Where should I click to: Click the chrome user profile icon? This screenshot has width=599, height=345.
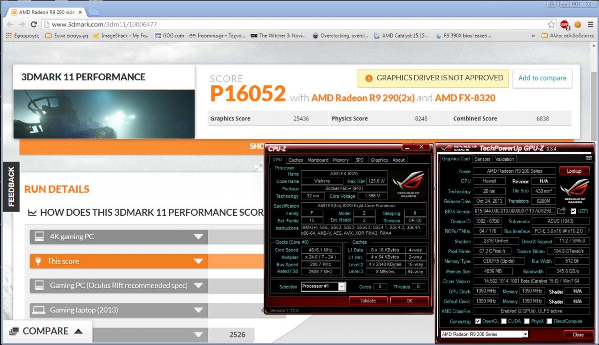pyautogui.click(x=552, y=4)
